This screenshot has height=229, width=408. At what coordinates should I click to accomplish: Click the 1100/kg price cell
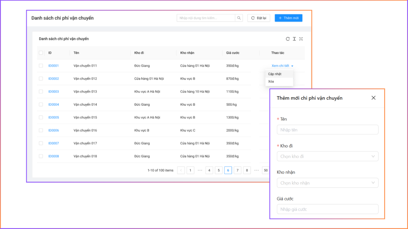coord(232,92)
